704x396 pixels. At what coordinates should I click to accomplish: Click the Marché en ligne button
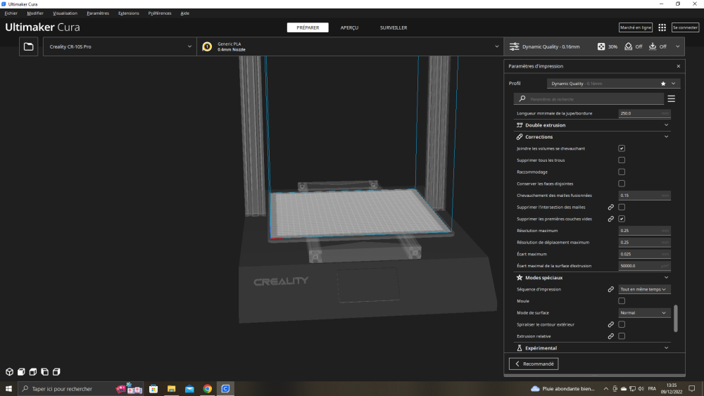635,28
